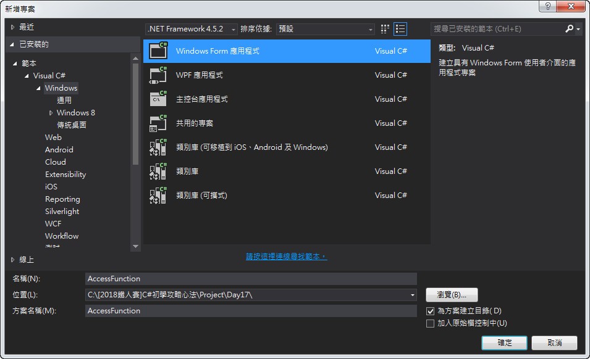The height and width of the screenshot is (359, 590).
Task: Click the tree scrollbar up arrow
Action: tap(135, 58)
